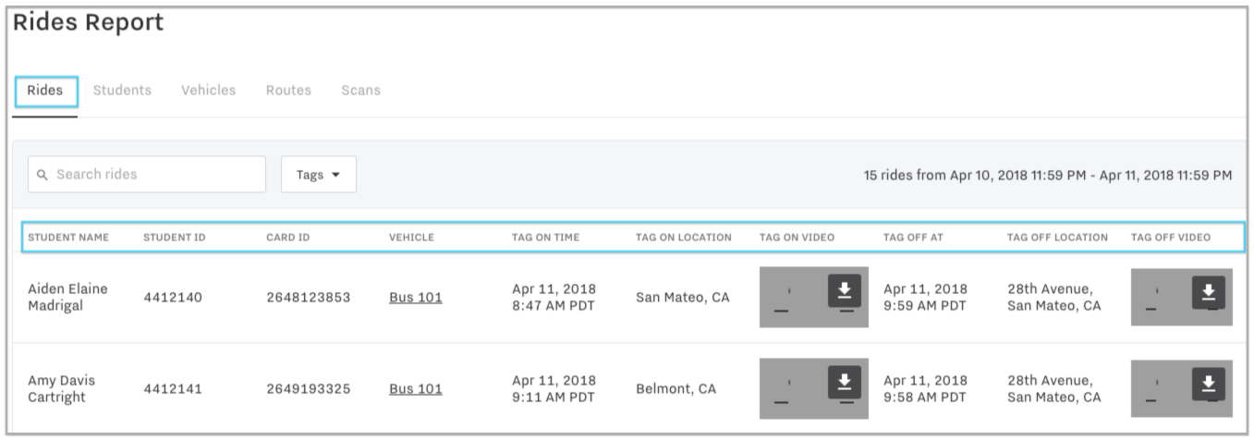Download Aiden Madrigal's tag on video

[844, 290]
